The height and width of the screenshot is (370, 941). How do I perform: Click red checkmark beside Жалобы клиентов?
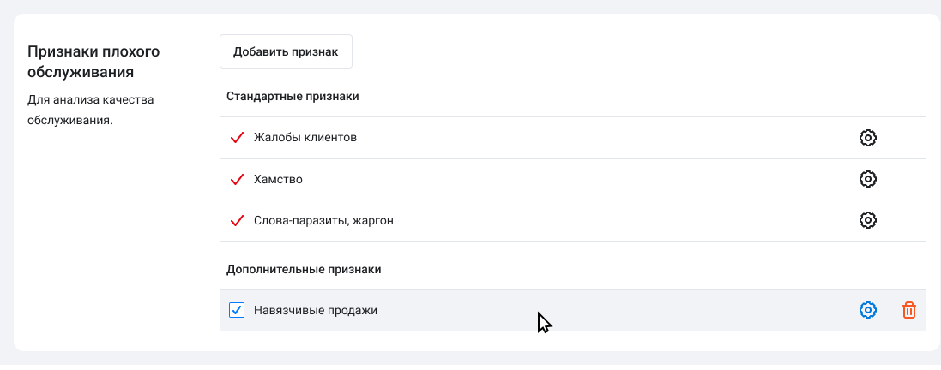pyautogui.click(x=238, y=138)
